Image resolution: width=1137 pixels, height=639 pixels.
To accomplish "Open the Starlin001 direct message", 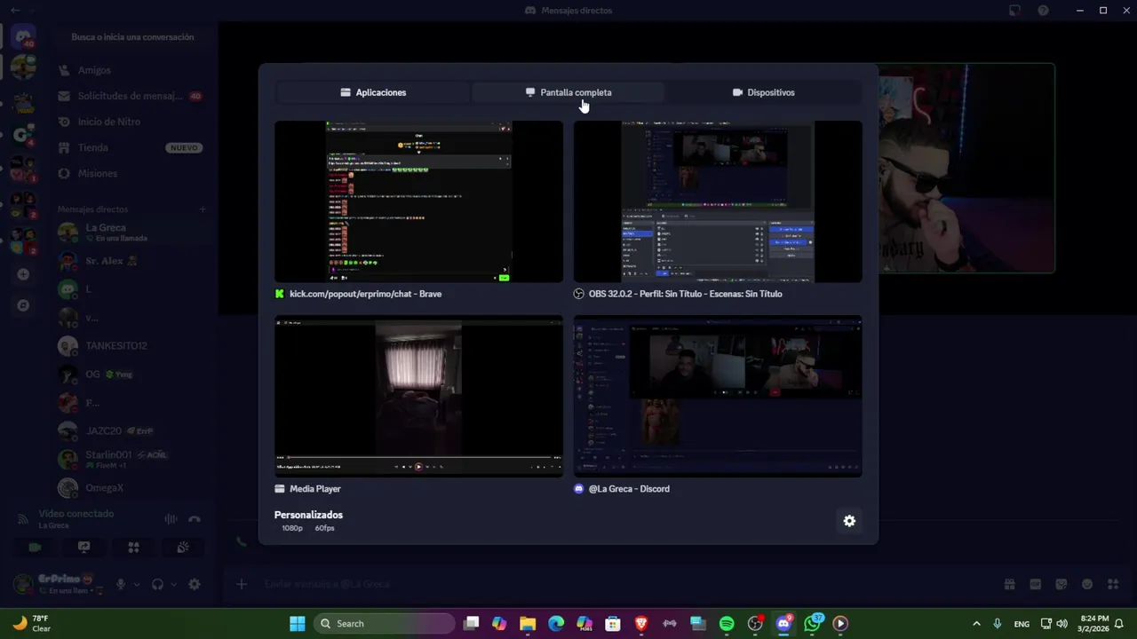I will pyautogui.click(x=131, y=459).
